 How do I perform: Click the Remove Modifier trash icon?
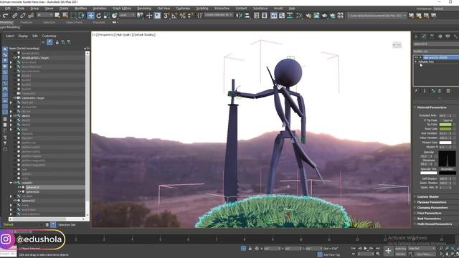(x=440, y=91)
